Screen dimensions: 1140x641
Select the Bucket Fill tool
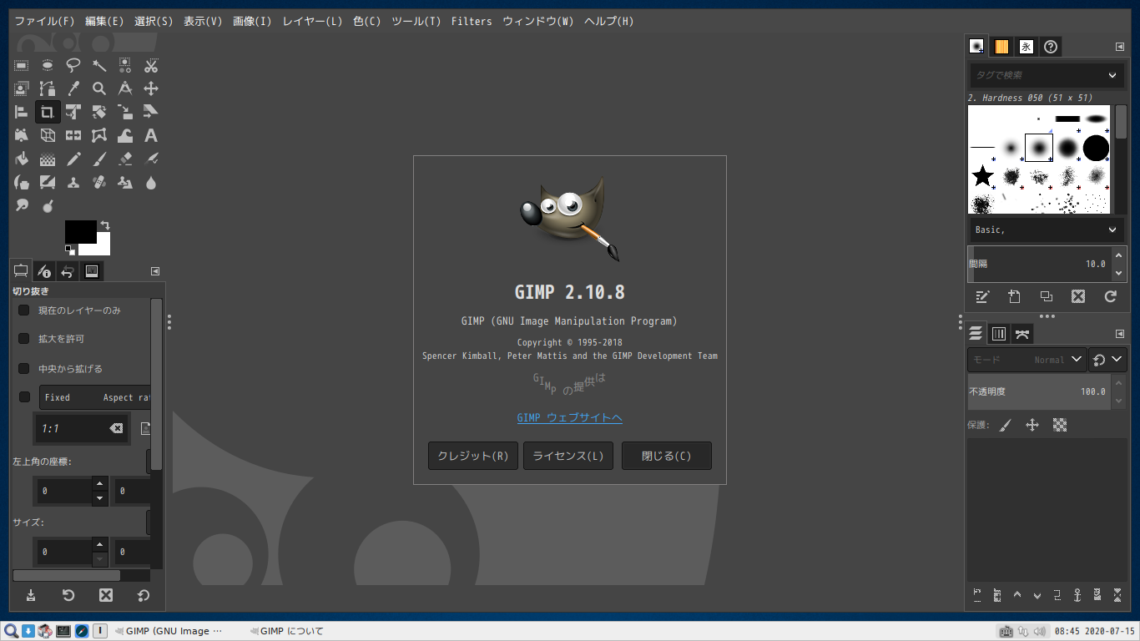pyautogui.click(x=22, y=159)
